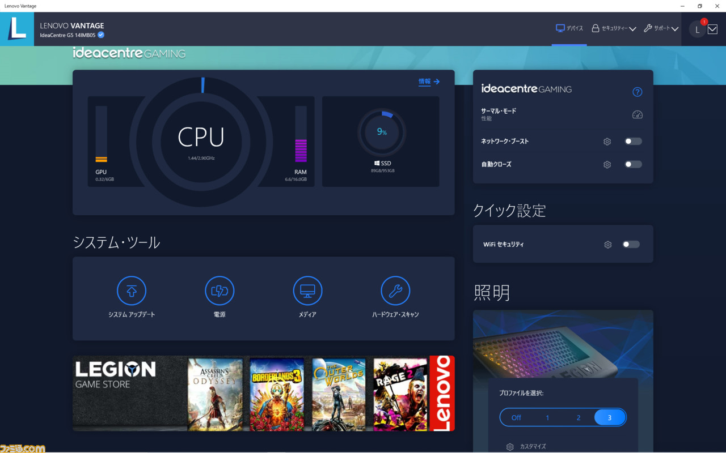Viewport: 726px width, 453px height.
Task: Click the 6.6/16.0GB RAM value
Action: click(296, 180)
